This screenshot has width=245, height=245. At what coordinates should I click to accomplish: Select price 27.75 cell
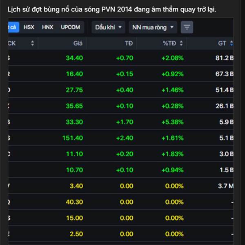[74, 90]
